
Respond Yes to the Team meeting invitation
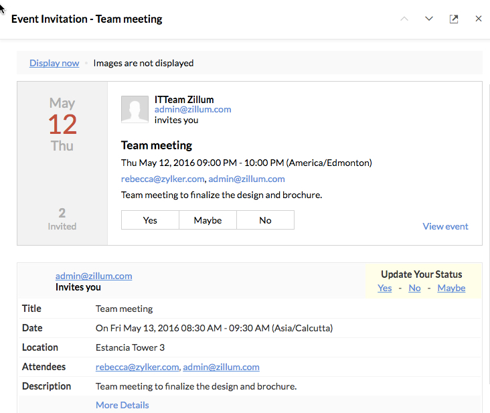point(150,220)
